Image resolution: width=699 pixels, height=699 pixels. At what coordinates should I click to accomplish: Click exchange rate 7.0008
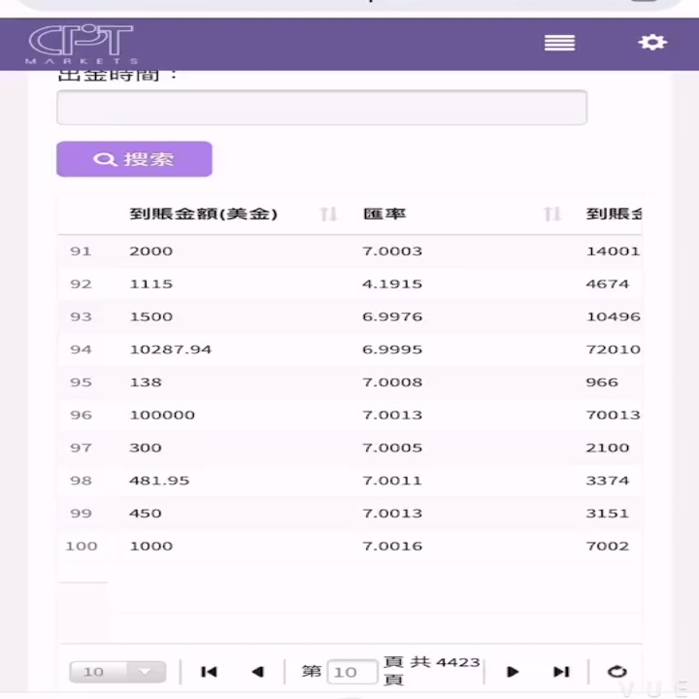392,383
